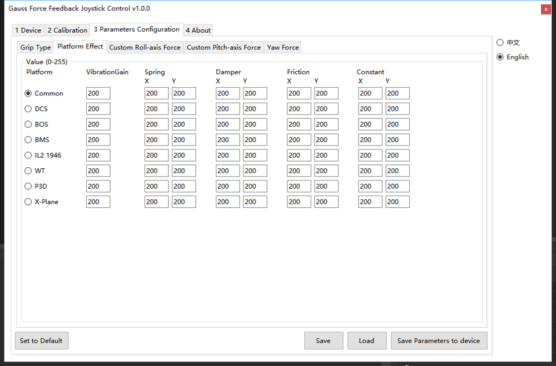Select the Platform Effect sub-tab
The image size is (556, 366).
80,47
